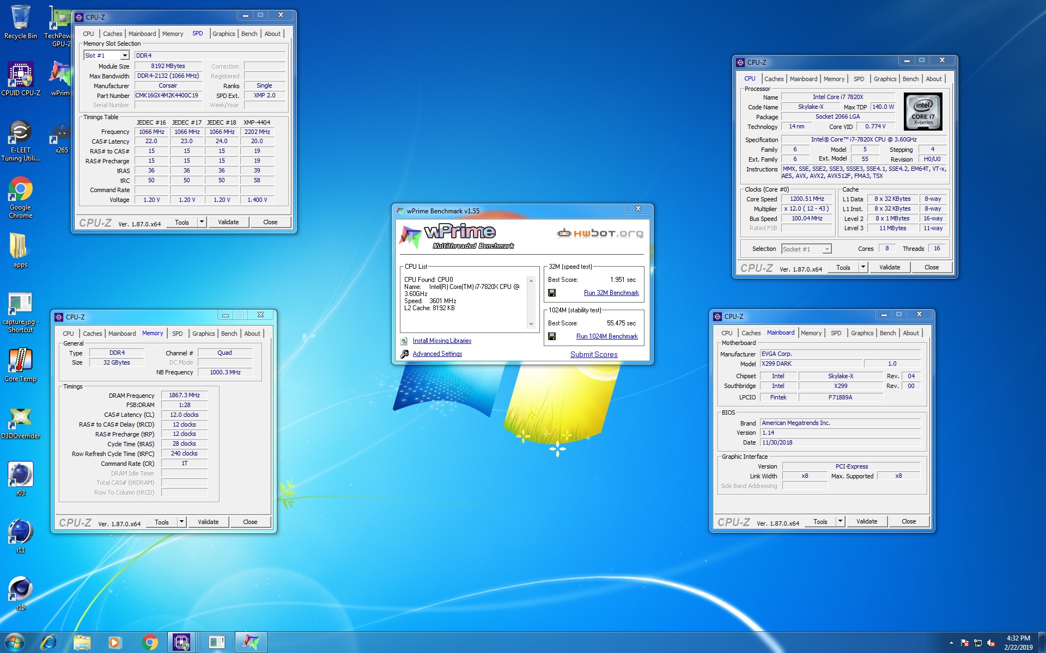The image size is (1046, 653).
Task: Click Validate in Mainboard CPU-Z window
Action: pos(867,521)
